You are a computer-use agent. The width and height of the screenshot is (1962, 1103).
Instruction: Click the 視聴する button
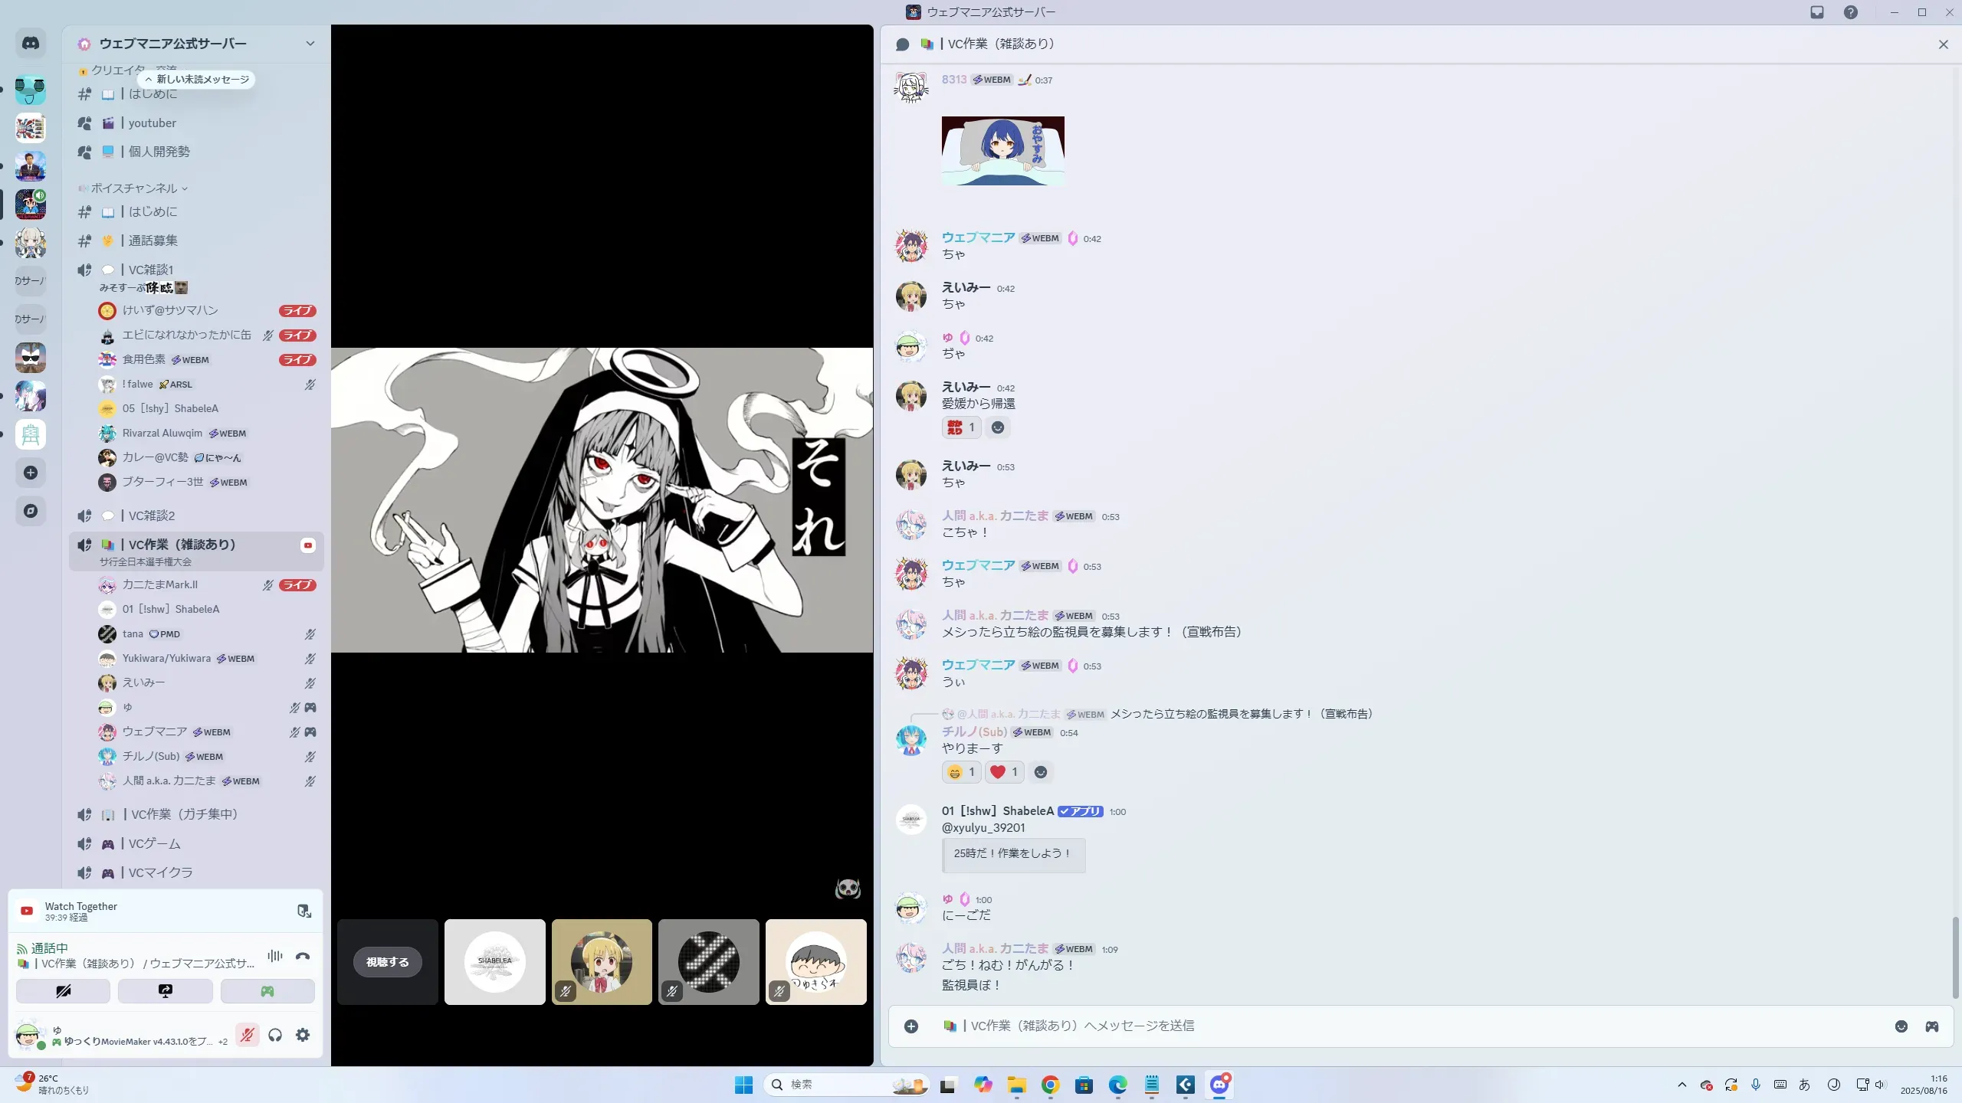[x=388, y=962]
